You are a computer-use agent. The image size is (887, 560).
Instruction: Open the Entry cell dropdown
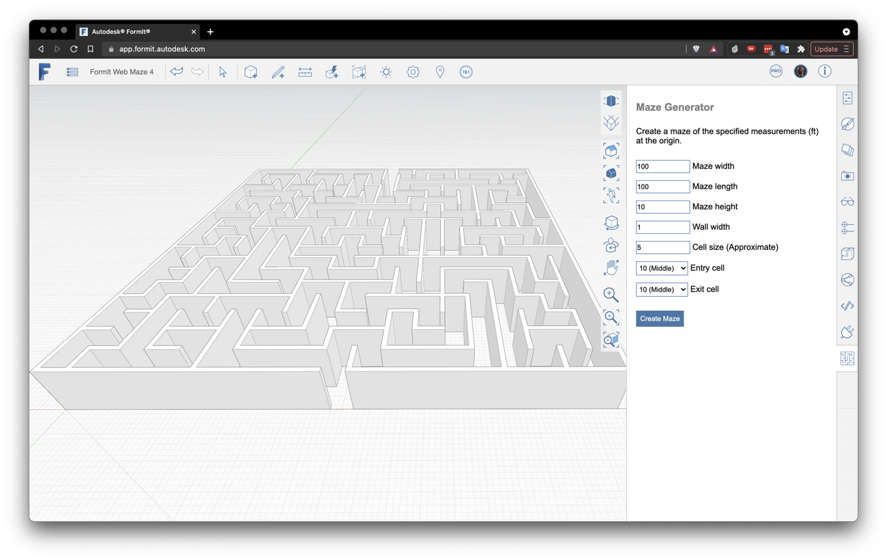[661, 268]
